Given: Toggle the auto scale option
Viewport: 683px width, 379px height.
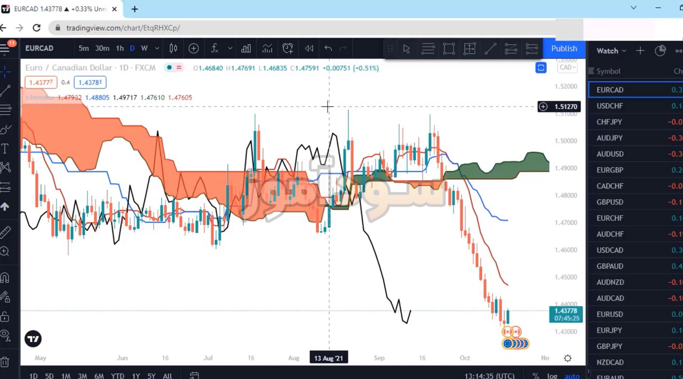Looking at the screenshot, I should pyautogui.click(x=572, y=376).
